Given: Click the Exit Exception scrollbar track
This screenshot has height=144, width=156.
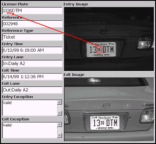Looking at the screenshot, I should [59, 130].
